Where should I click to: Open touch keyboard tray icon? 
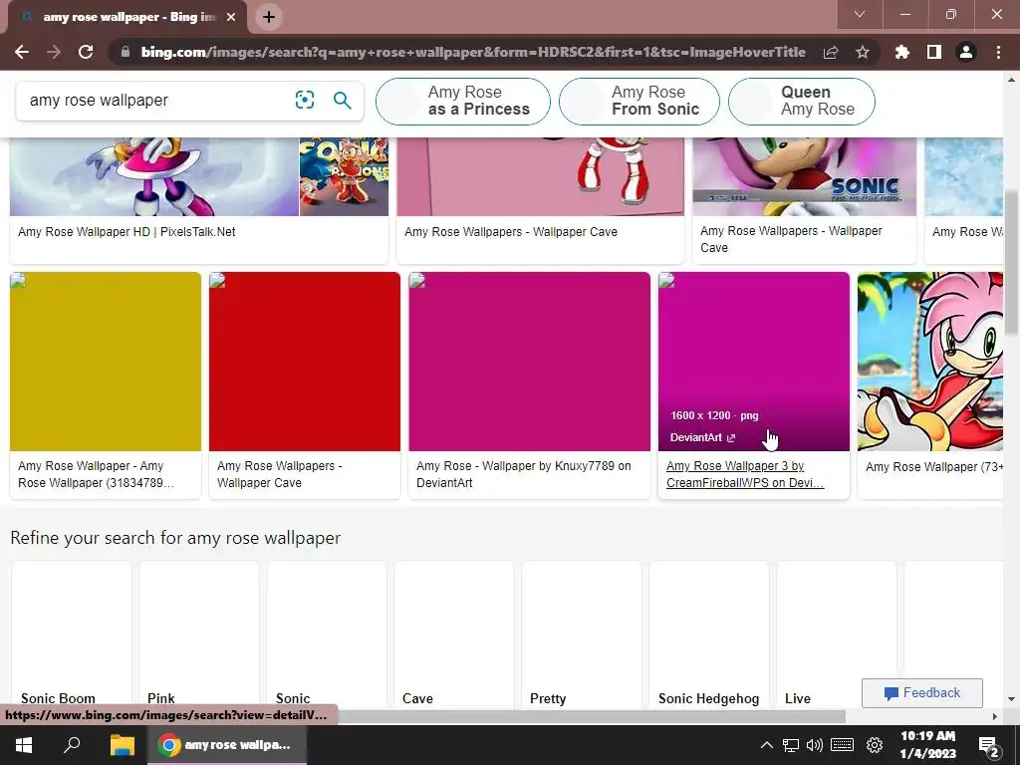[x=842, y=745]
